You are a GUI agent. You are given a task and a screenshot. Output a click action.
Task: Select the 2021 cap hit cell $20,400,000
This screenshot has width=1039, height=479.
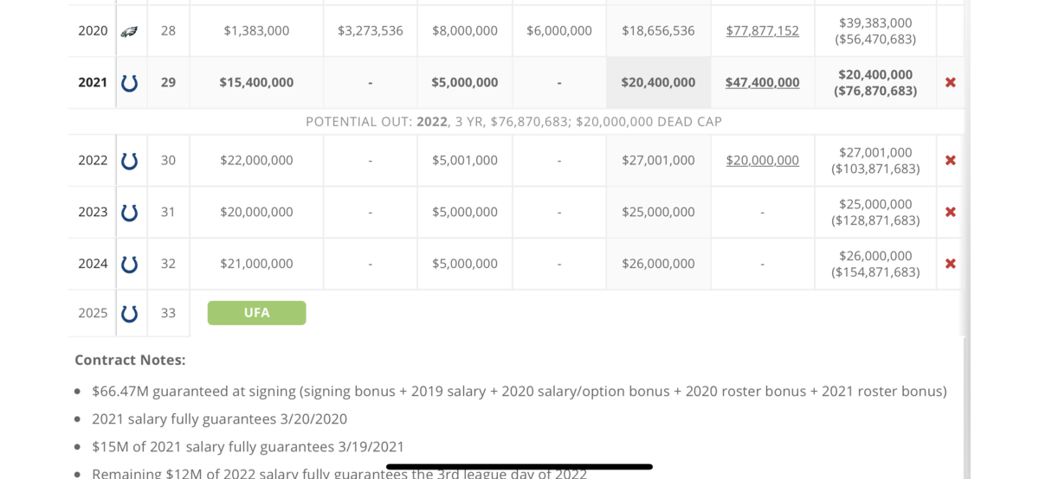658,83
